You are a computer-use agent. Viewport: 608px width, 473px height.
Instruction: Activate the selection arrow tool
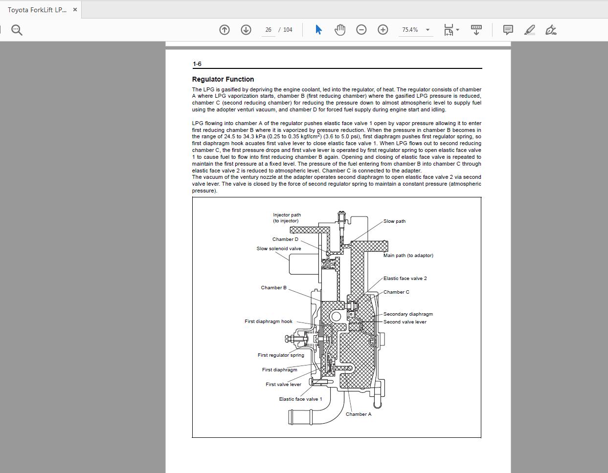[x=318, y=30]
